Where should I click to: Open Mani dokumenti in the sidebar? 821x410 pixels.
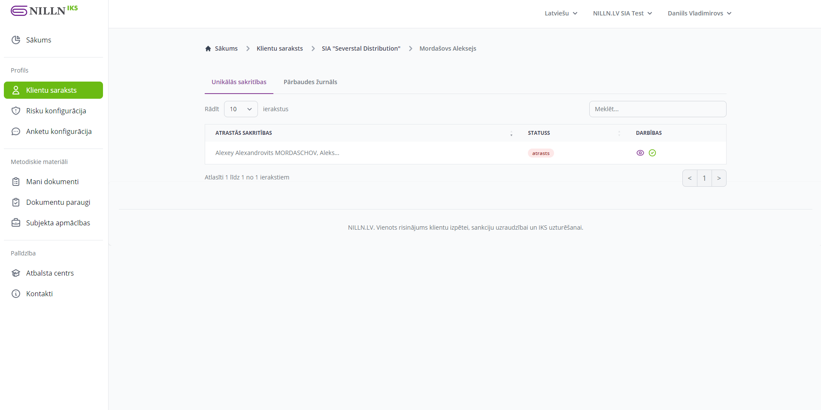click(x=53, y=182)
